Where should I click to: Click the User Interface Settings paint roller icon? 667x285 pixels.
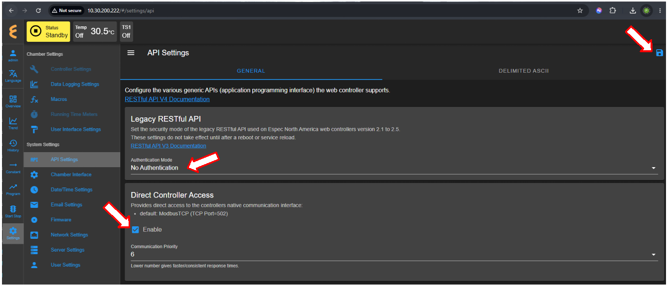click(x=34, y=129)
